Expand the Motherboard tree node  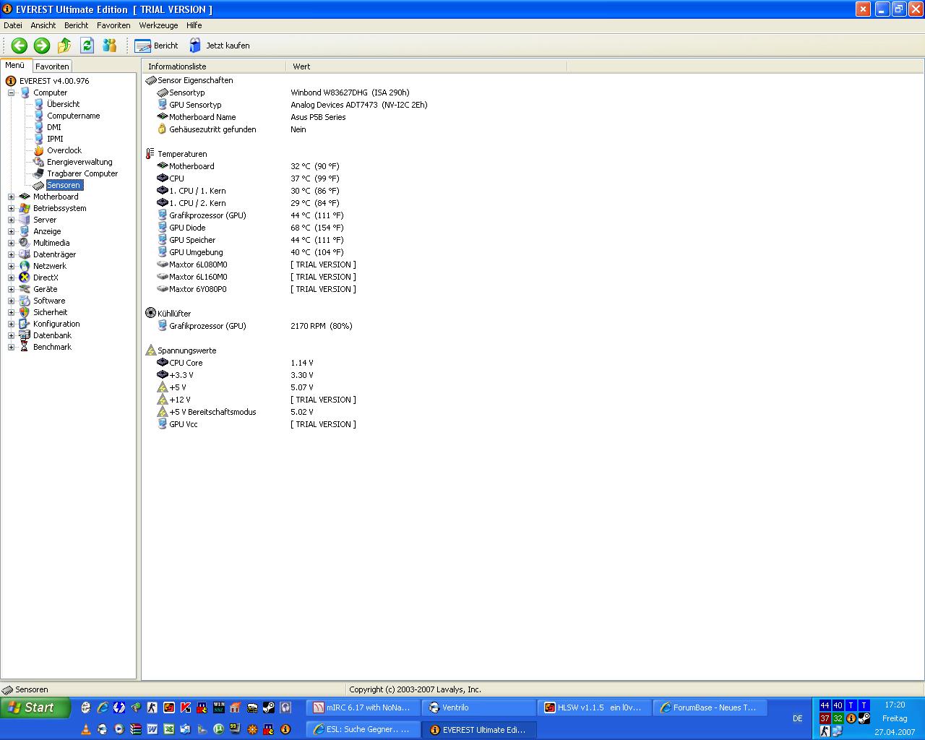tap(11, 197)
